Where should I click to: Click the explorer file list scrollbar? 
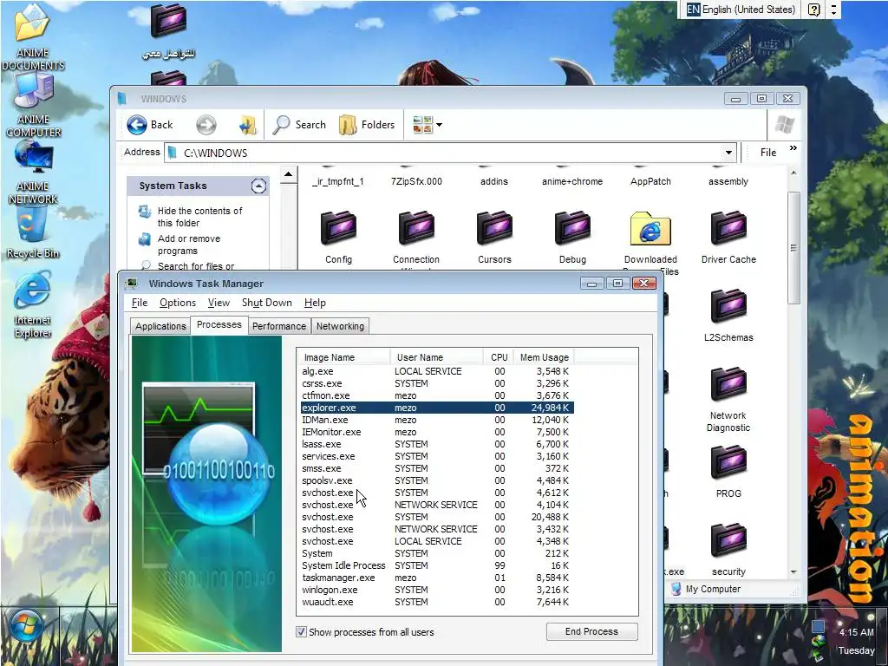click(793, 247)
